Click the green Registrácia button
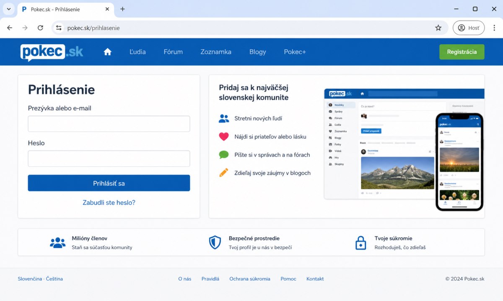The image size is (503, 301). pos(462,52)
